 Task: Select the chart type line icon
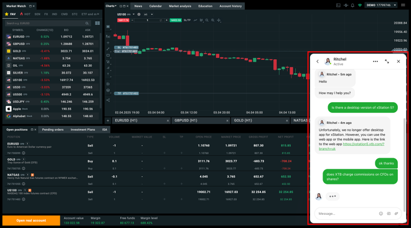point(196,20)
